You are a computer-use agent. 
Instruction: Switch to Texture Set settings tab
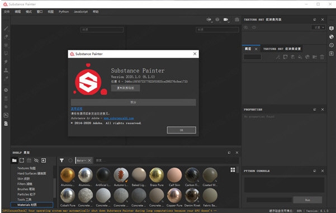pos(282,49)
